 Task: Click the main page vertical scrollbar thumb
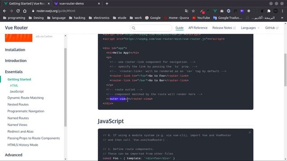[285, 70]
